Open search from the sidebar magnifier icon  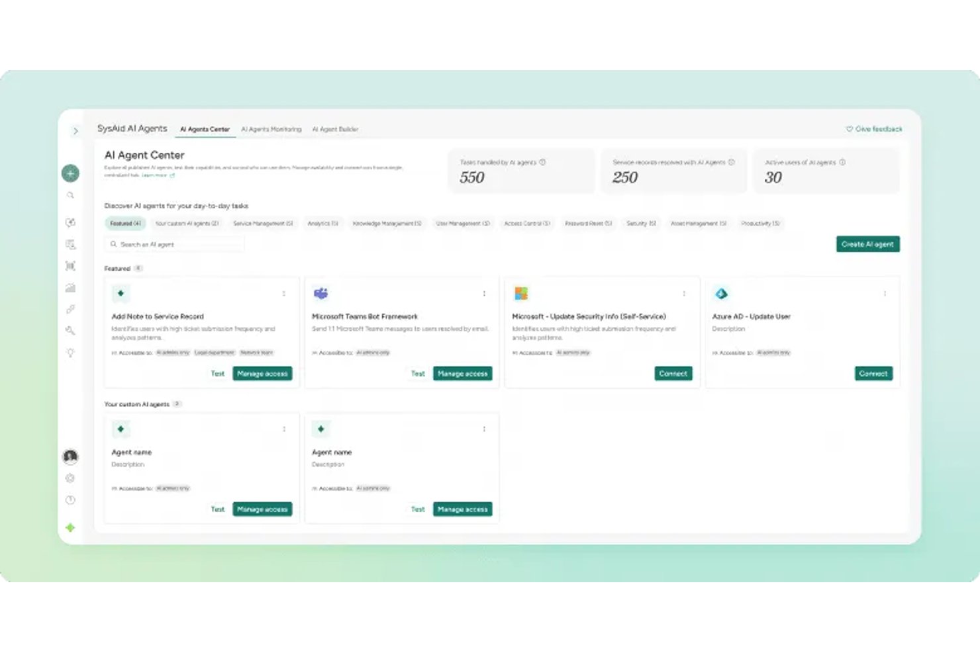point(70,196)
